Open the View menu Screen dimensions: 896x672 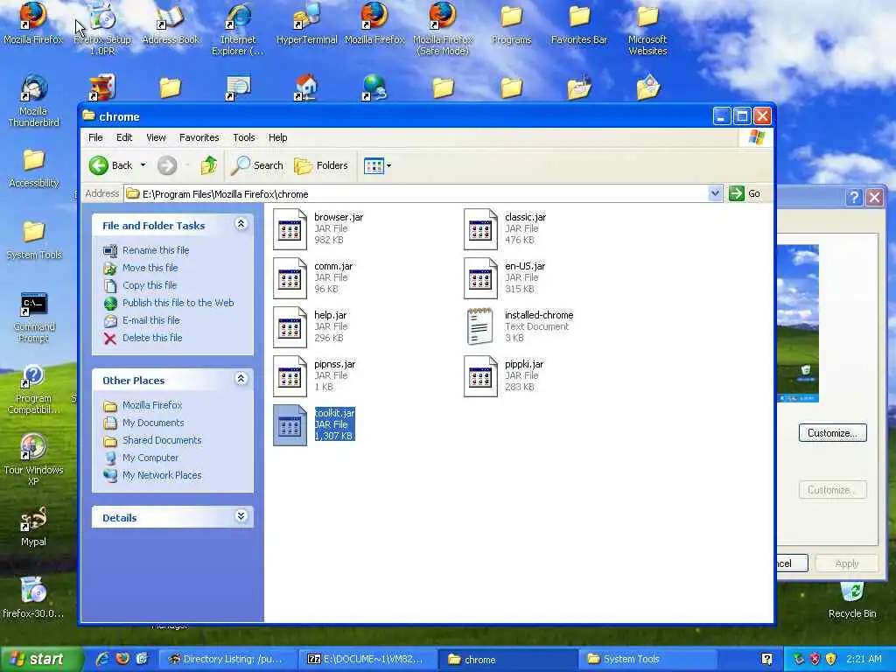pyautogui.click(x=156, y=137)
